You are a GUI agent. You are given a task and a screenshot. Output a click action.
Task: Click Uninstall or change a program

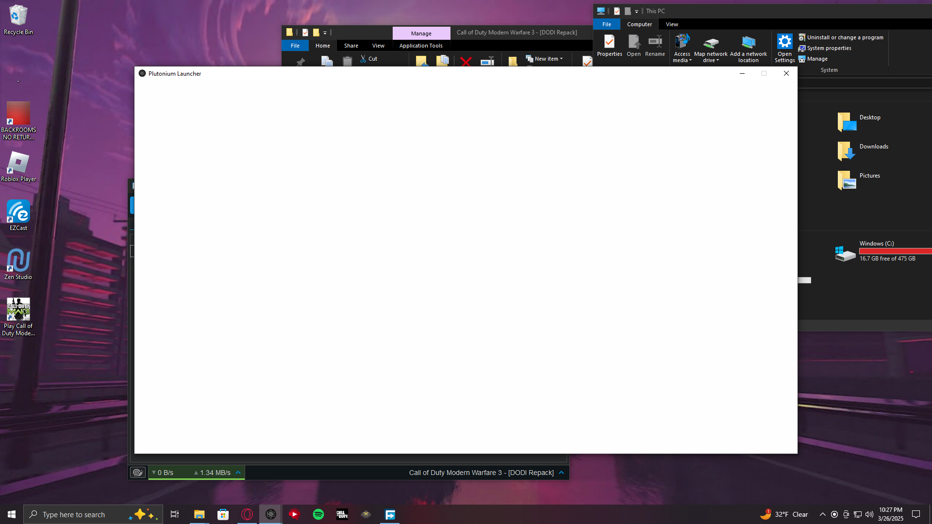(844, 37)
